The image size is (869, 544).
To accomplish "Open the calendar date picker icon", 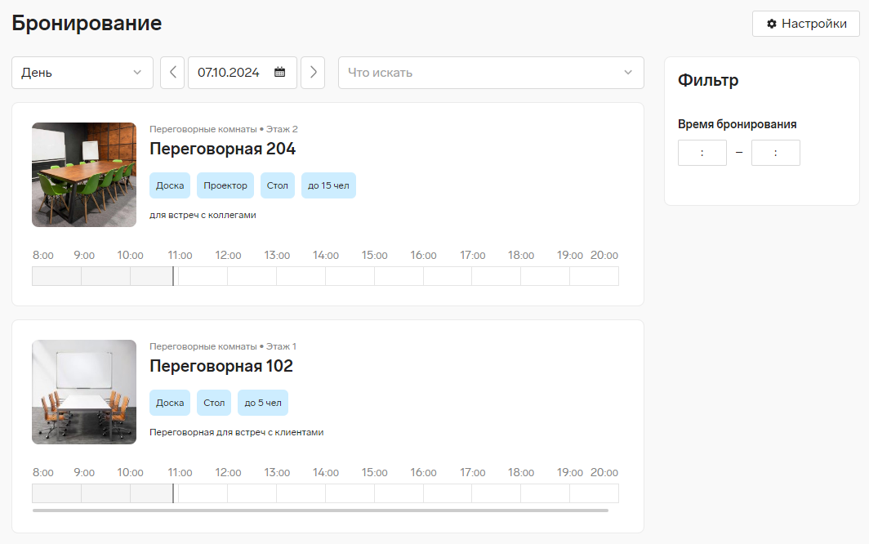I will [x=280, y=72].
